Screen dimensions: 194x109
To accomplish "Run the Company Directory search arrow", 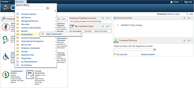I will point(155,50).
